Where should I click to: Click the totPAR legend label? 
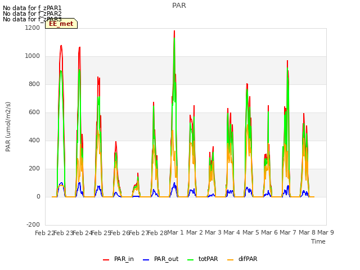(x=208, y=259)
